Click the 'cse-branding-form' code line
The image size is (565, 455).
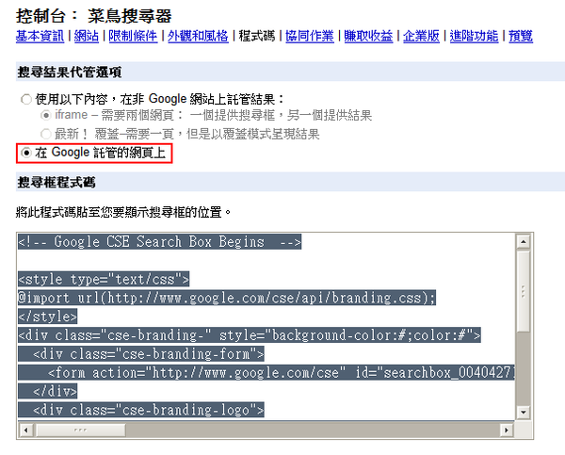(141, 354)
